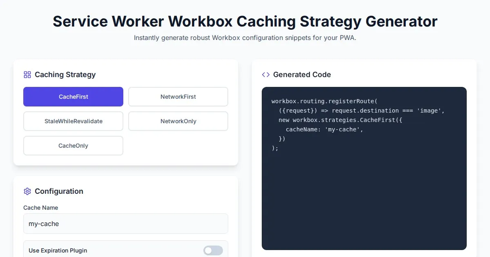This screenshot has width=490, height=257.
Task: Focus the Cache Name input field
Action: click(125, 224)
